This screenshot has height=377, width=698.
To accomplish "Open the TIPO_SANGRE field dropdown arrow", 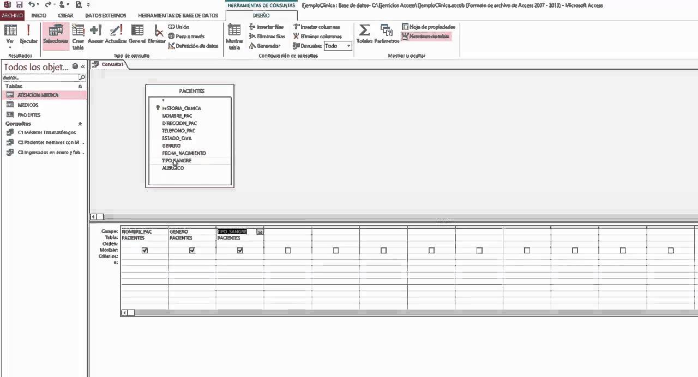I will click(x=260, y=232).
